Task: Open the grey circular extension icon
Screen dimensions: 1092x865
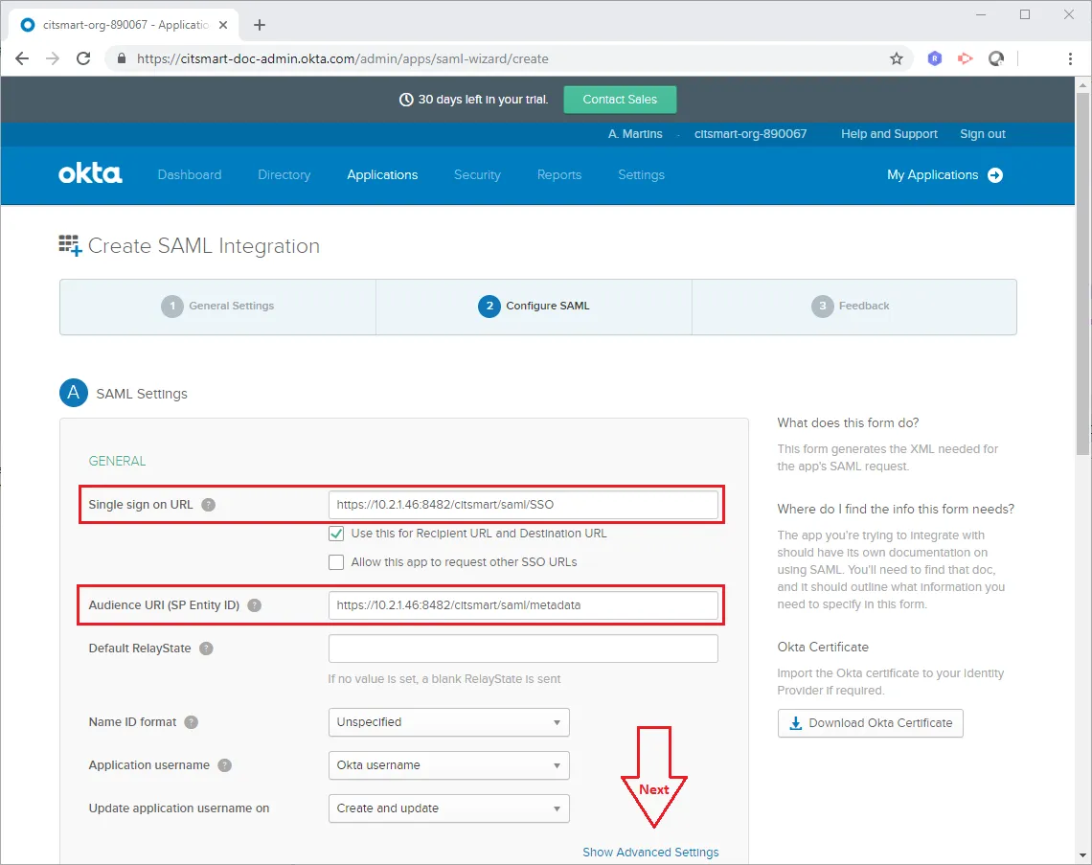Action: pos(996,58)
